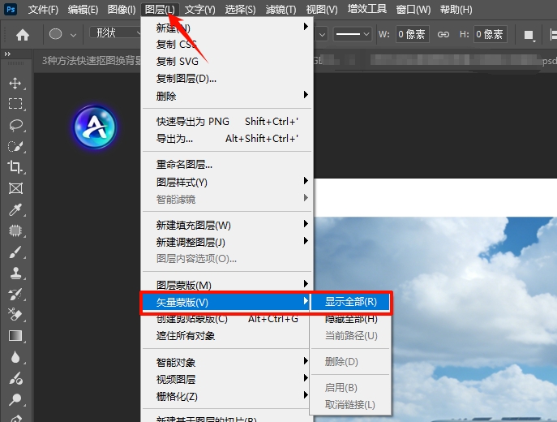Open the 文字(Y) menu

tap(200, 9)
